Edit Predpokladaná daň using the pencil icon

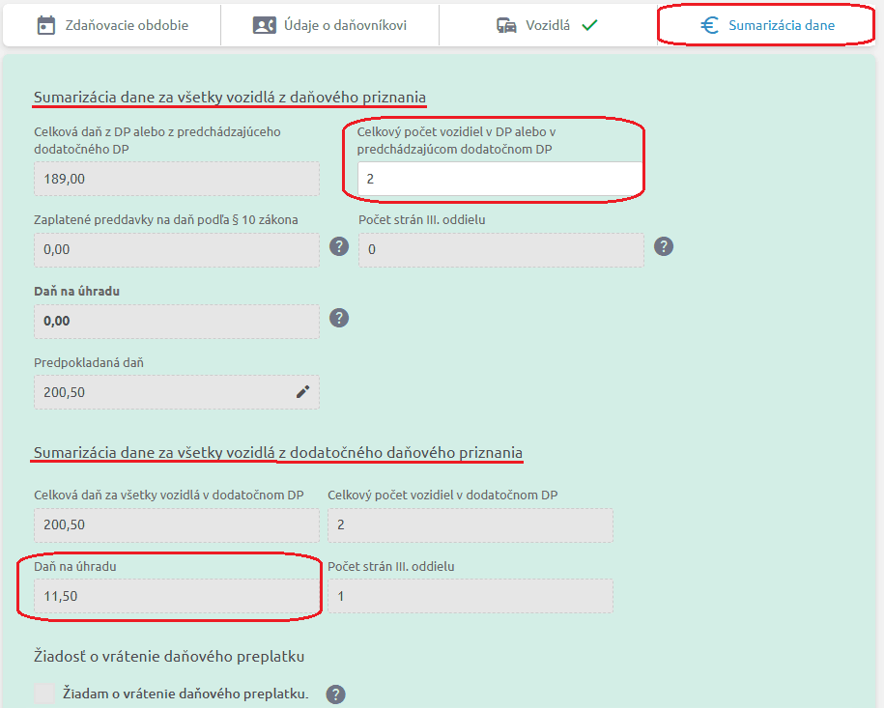tap(302, 391)
